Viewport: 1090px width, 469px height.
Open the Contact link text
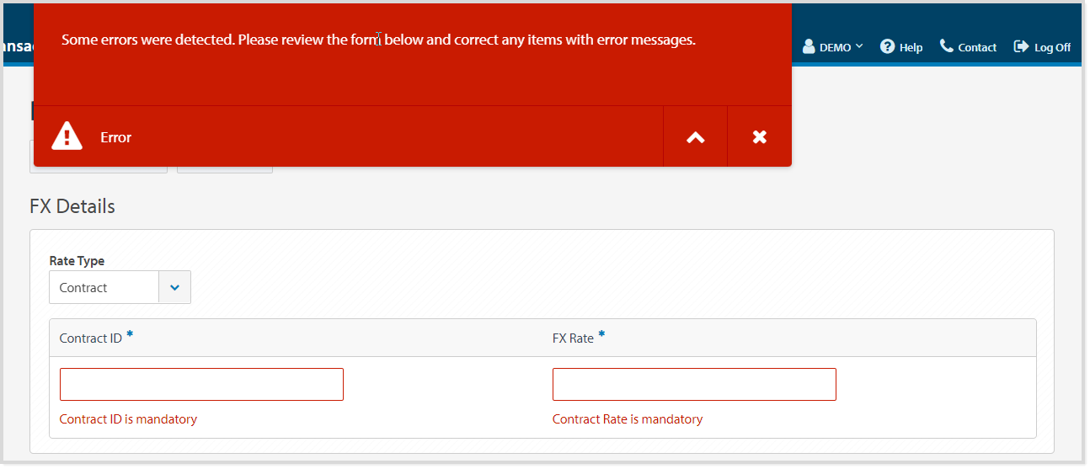tap(977, 48)
